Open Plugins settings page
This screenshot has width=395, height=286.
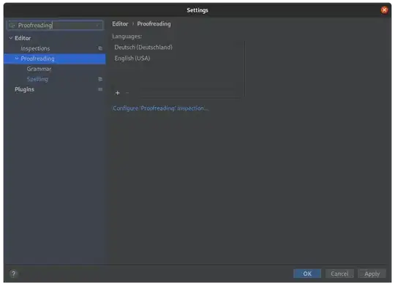point(24,89)
